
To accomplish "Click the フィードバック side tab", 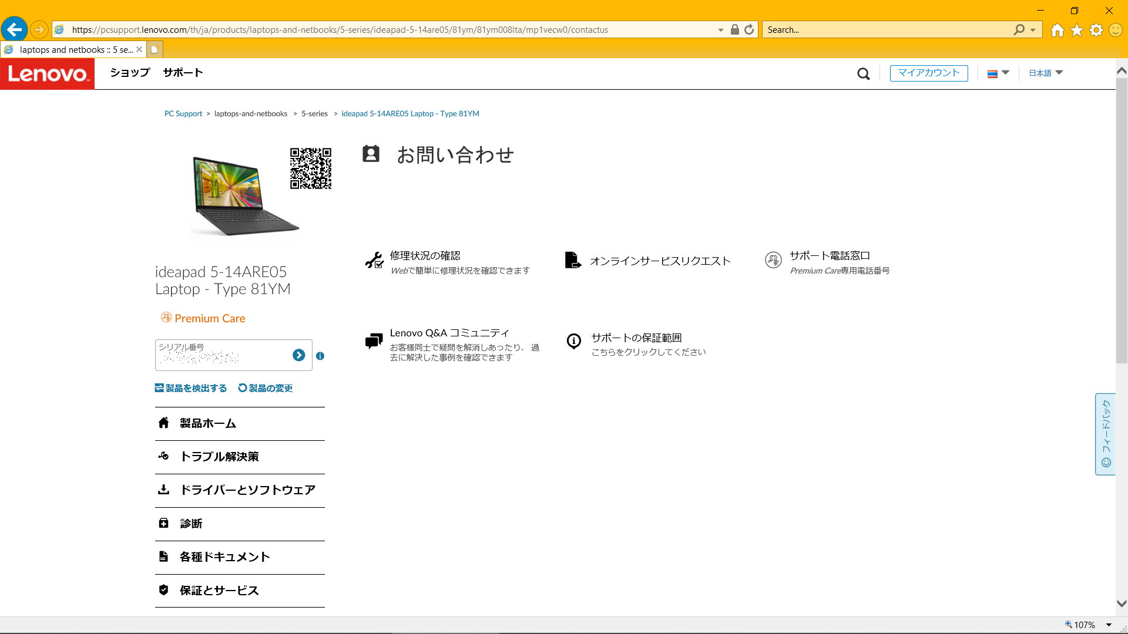I will pos(1106,434).
